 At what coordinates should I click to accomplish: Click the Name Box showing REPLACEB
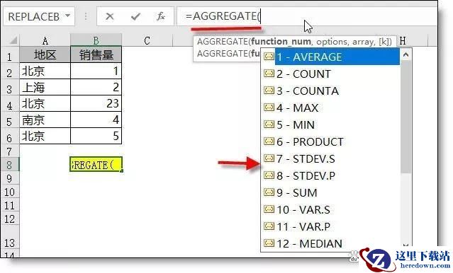(39, 16)
